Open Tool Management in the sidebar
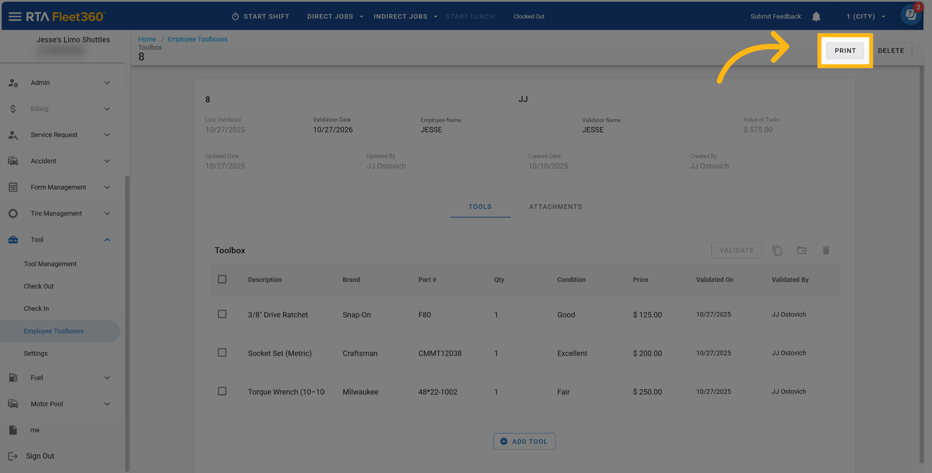This screenshot has width=932, height=473. click(x=50, y=264)
